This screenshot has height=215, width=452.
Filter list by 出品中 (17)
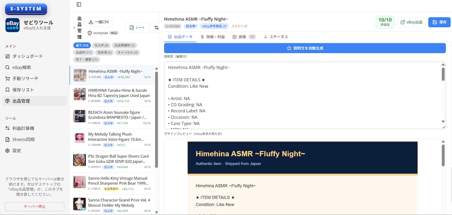coord(83,53)
